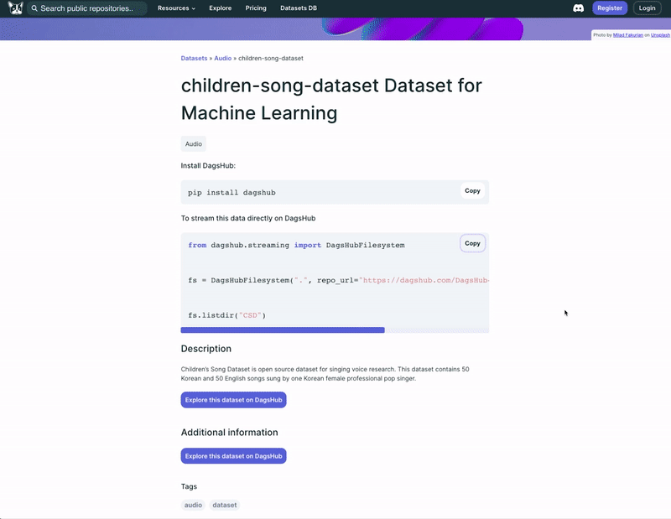This screenshot has height=519, width=671.
Task: Copy the pip install dagshub command
Action: [472, 191]
